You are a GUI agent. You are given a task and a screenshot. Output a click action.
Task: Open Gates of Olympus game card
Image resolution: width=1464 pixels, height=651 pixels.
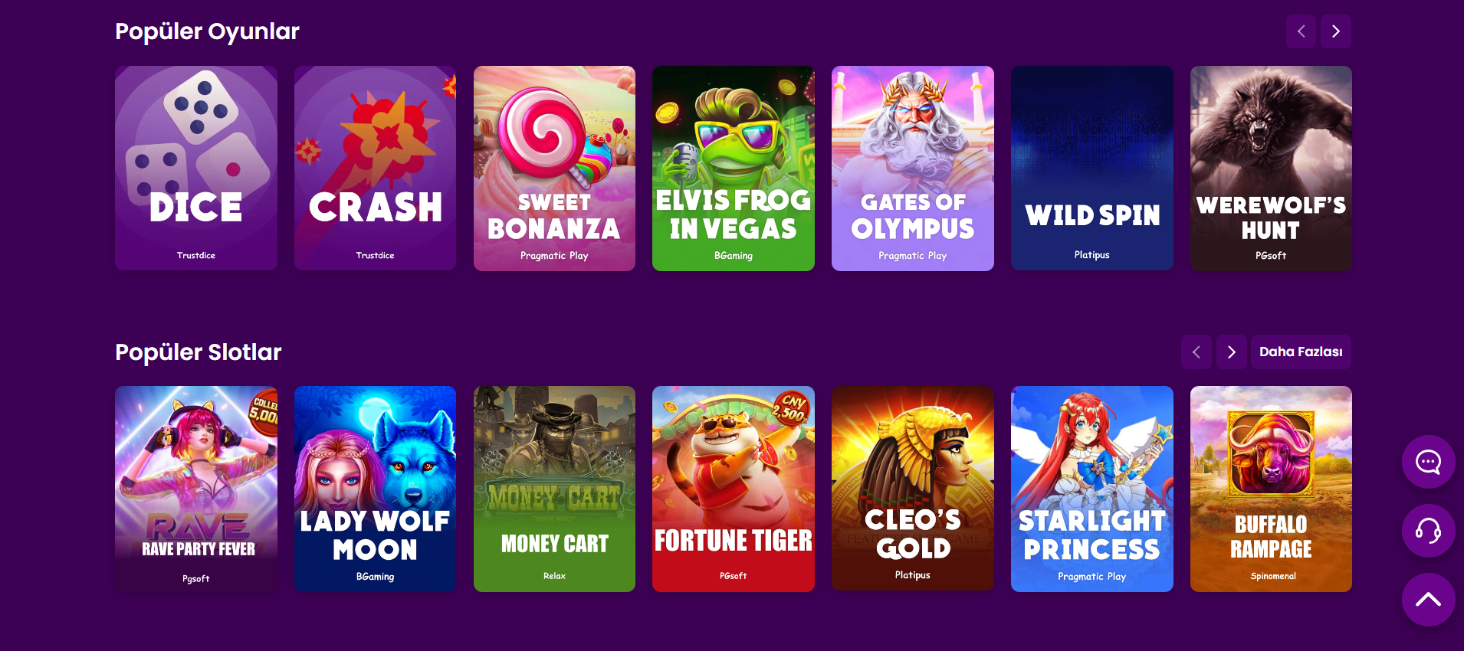pyautogui.click(x=913, y=168)
